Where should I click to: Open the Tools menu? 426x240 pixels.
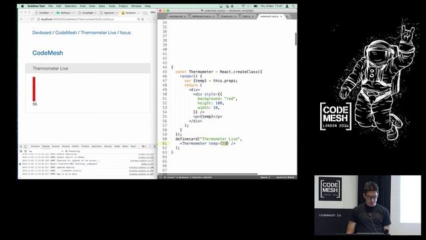coord(112,6)
